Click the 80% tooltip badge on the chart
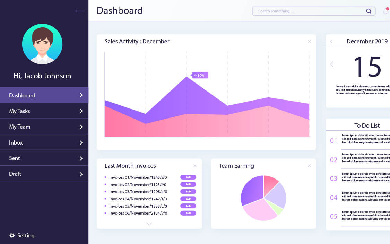The height and width of the screenshot is (244, 390). 199,75
